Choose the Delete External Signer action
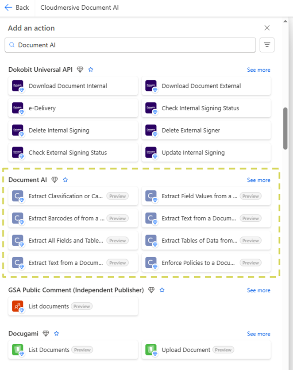 [206, 130]
